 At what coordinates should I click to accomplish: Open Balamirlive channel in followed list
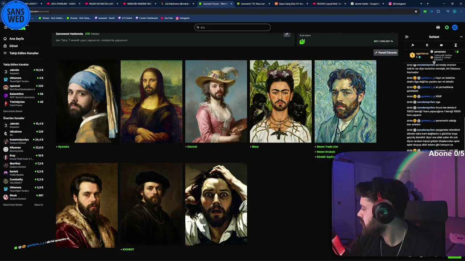(x=23, y=95)
